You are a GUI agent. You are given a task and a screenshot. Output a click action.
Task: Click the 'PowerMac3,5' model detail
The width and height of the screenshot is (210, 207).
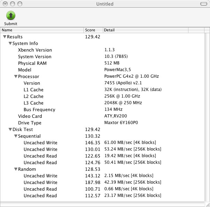pyautogui.click(x=118, y=70)
